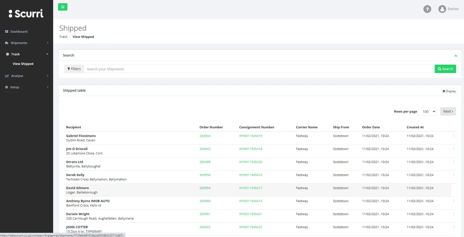Click the Track globe icon in sidebar
The width and height of the screenshot is (464, 237).
pyautogui.click(x=8, y=54)
